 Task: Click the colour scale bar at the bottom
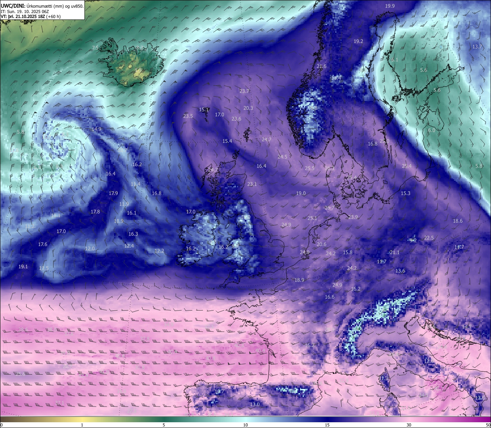245,419
